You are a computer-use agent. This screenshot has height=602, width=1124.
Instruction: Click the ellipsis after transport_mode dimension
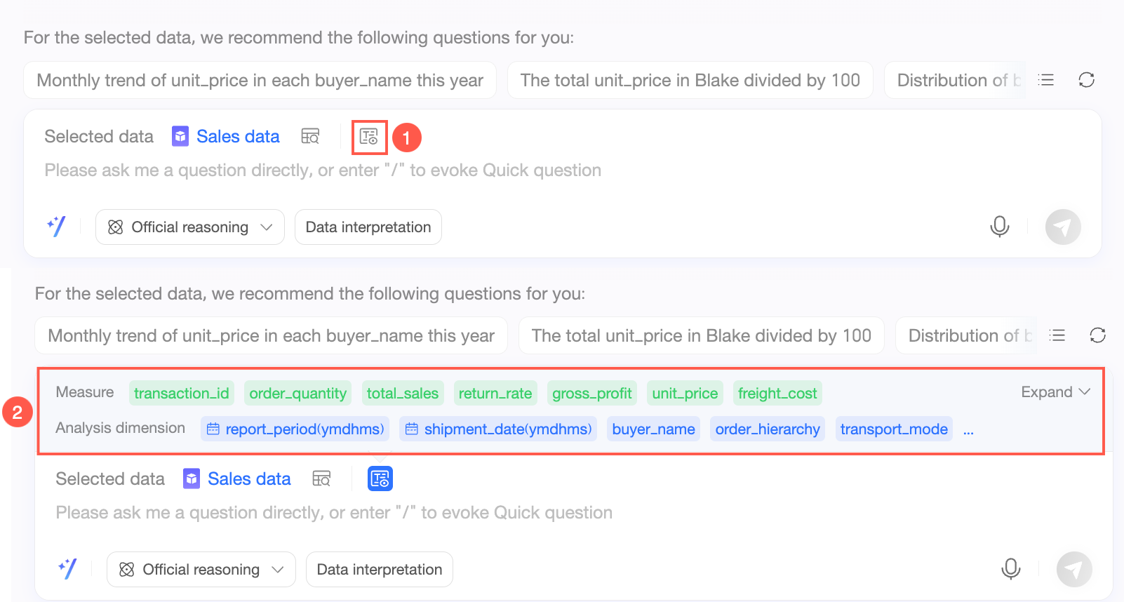968,429
